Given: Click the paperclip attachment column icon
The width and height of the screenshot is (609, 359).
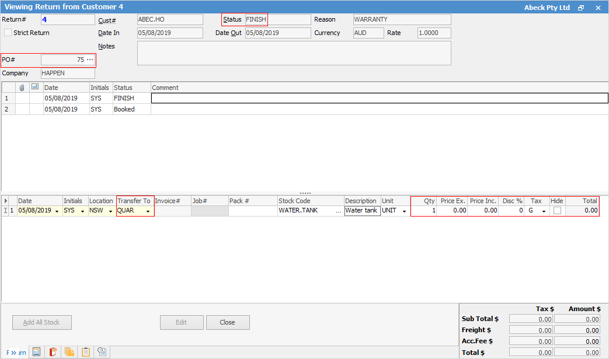Looking at the screenshot, I should pyautogui.click(x=22, y=88).
